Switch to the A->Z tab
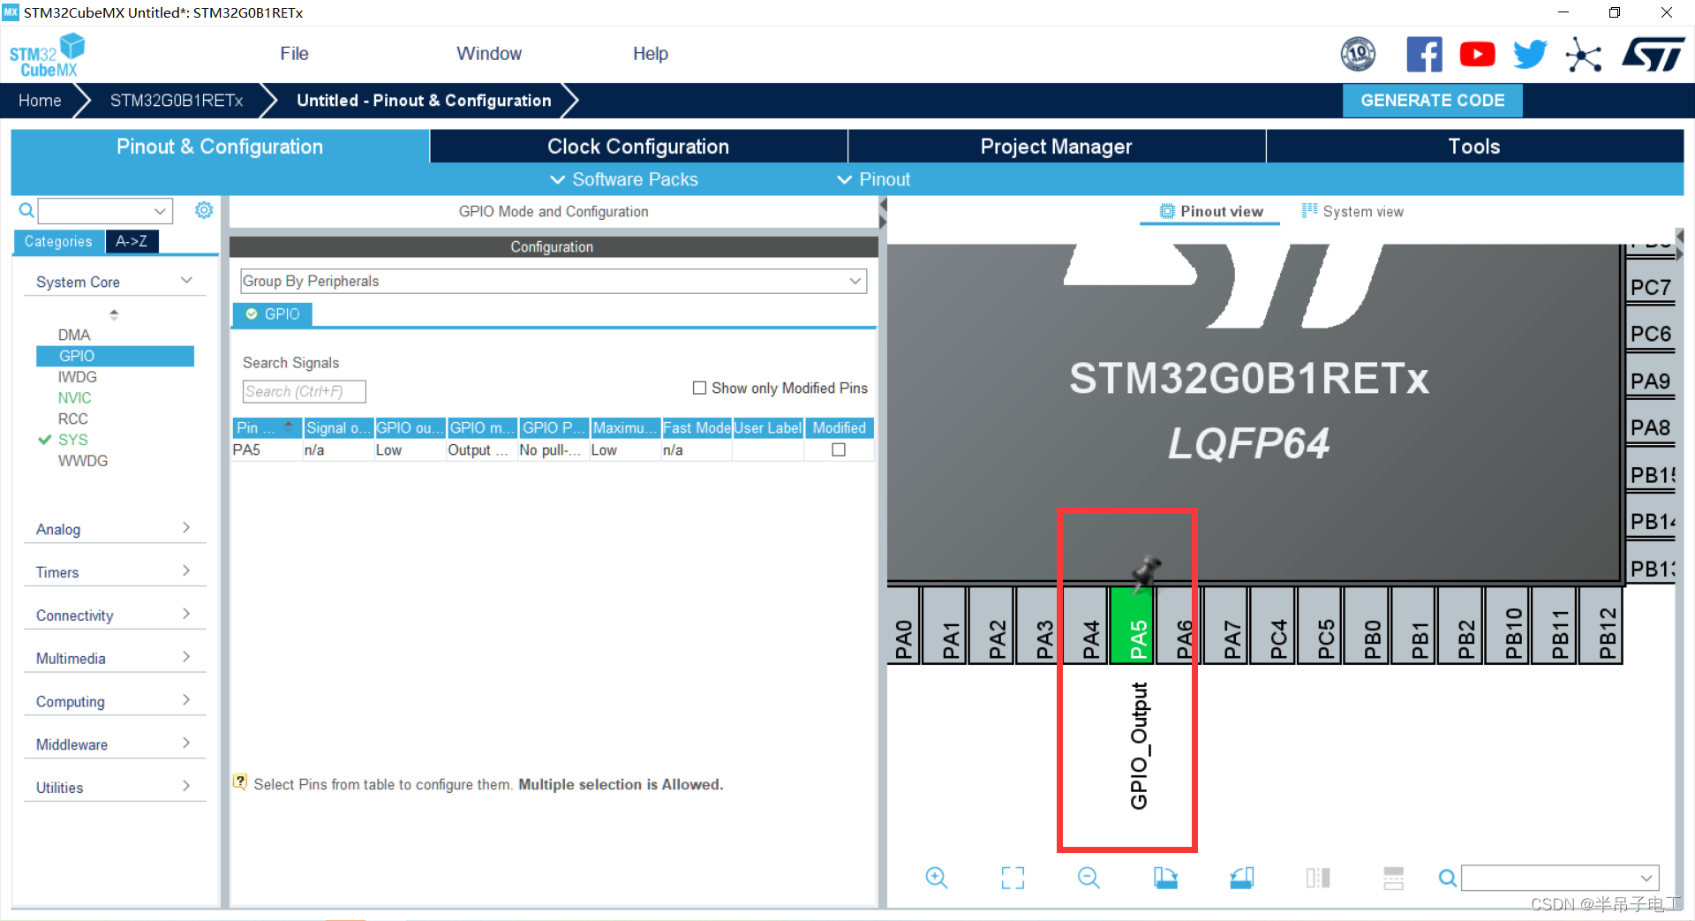This screenshot has width=1695, height=921. click(132, 241)
